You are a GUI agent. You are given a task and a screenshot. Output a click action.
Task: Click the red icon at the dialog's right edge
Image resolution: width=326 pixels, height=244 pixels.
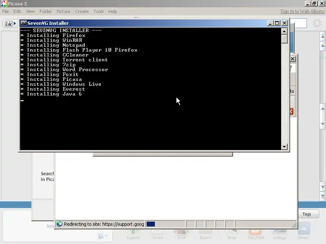point(292,111)
